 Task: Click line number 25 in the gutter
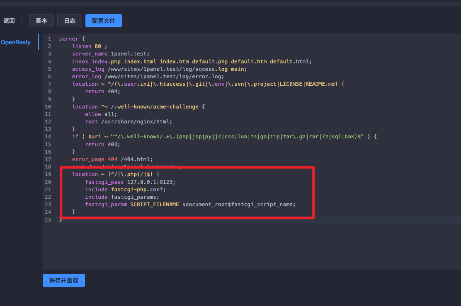click(48, 219)
